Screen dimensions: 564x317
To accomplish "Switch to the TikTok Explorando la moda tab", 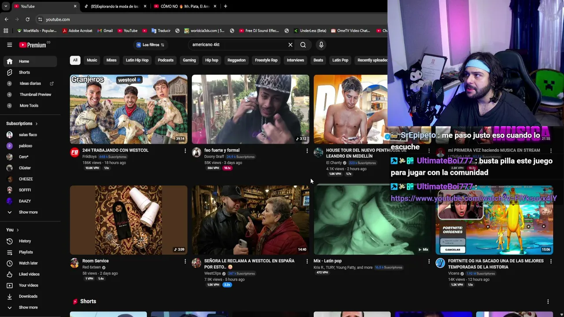I will click(115, 6).
